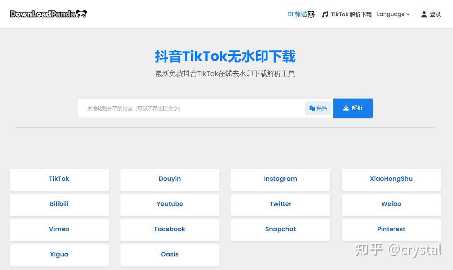This screenshot has height=270, width=453.
Task: Select the TikTok platform card
Action: tap(59, 180)
